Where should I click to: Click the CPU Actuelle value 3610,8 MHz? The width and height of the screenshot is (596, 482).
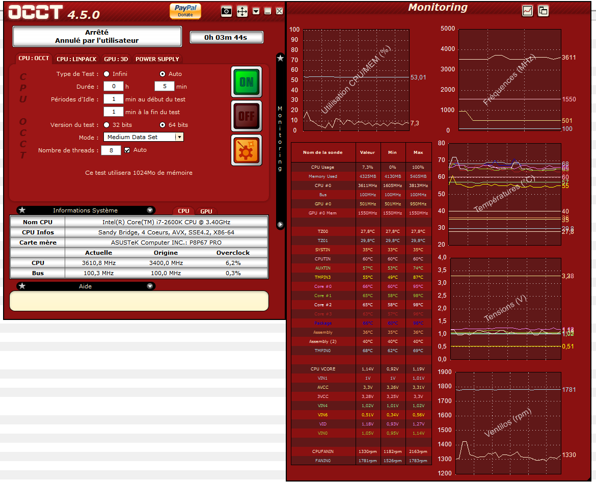tap(99, 263)
